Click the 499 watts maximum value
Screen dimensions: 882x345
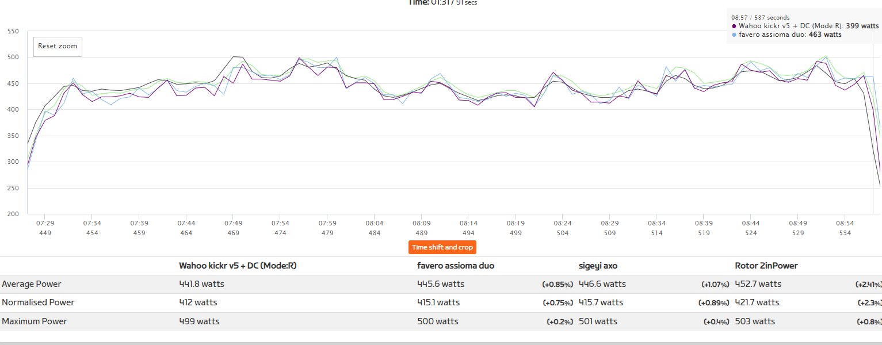point(199,321)
